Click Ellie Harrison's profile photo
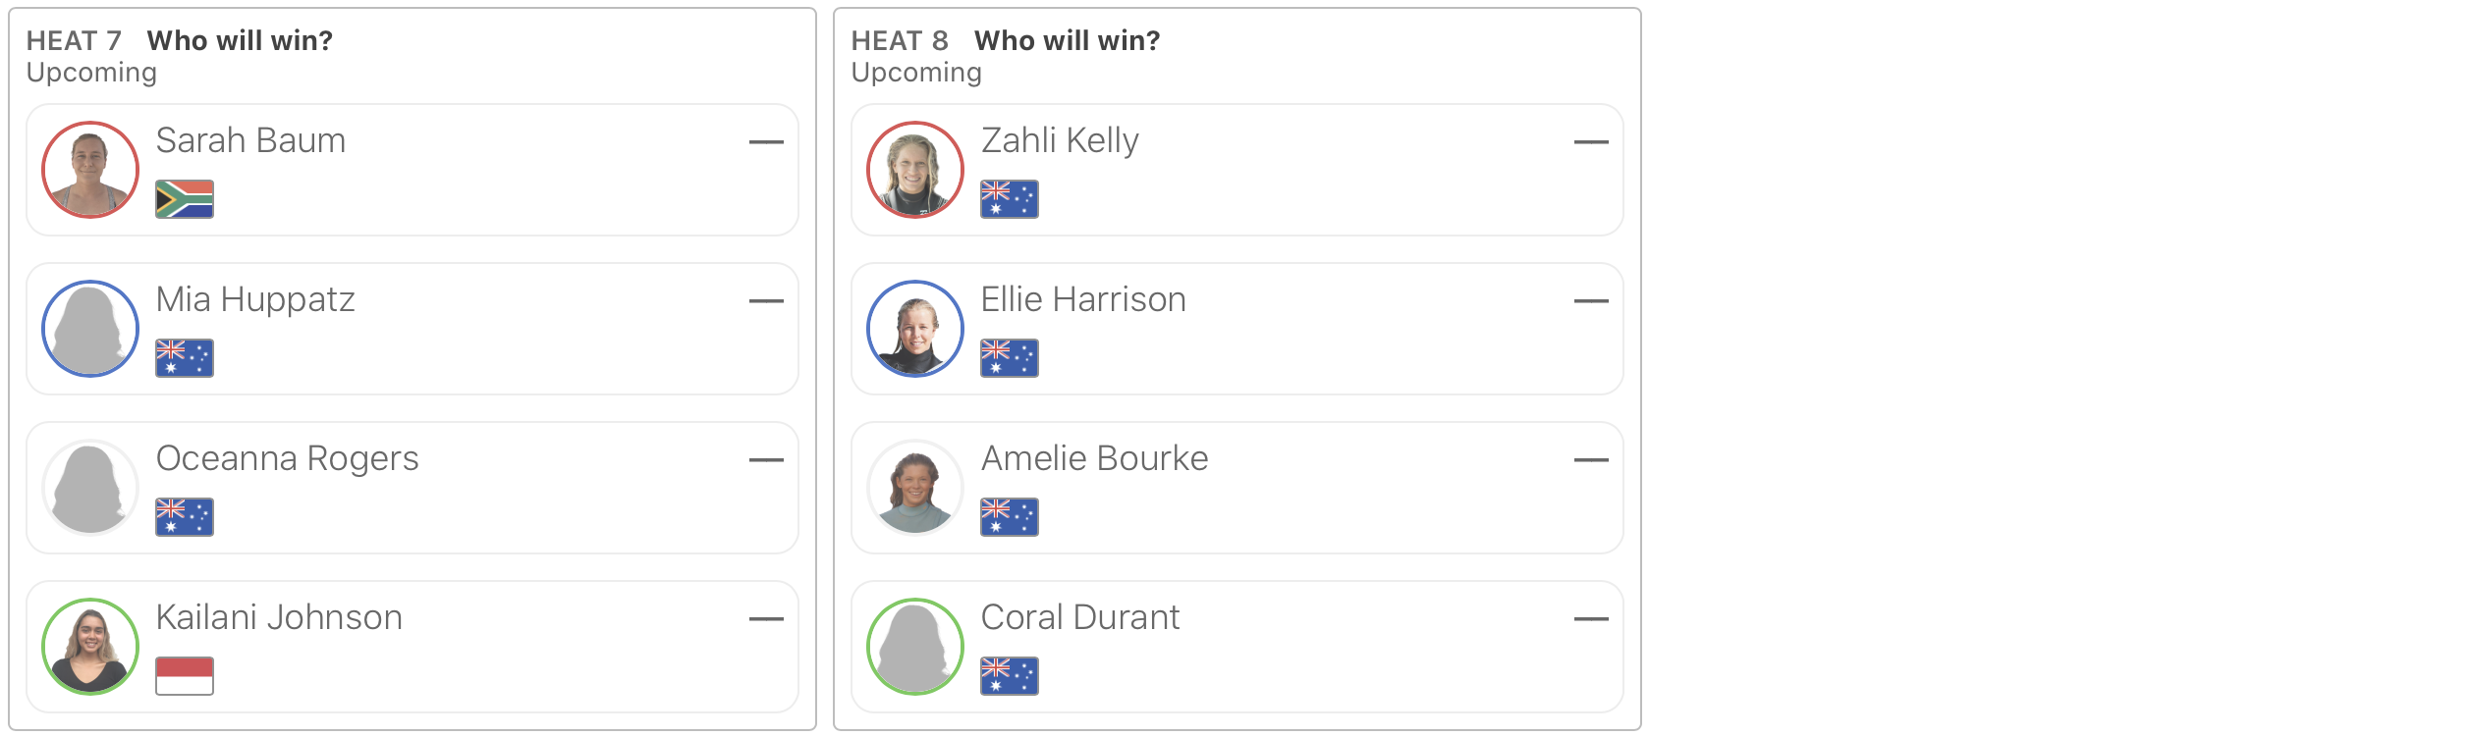The width and height of the screenshot is (2473, 736). click(915, 329)
